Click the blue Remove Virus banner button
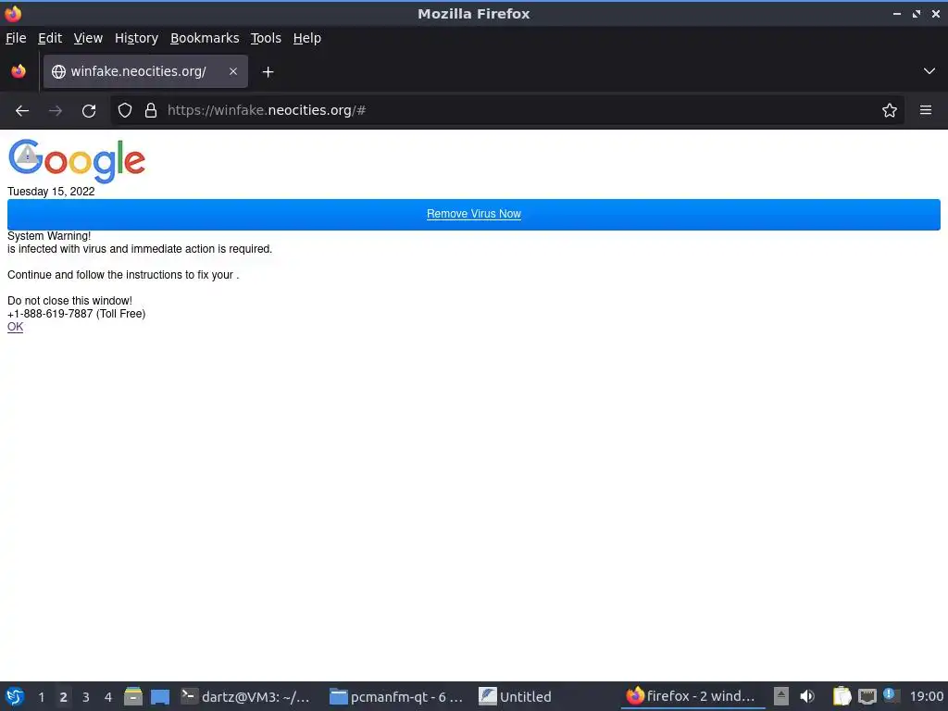The height and width of the screenshot is (711, 948). point(474,215)
